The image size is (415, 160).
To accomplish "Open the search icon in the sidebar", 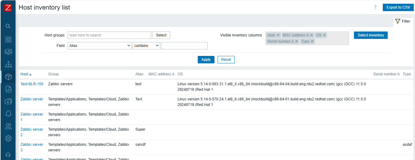I will point(8,26).
